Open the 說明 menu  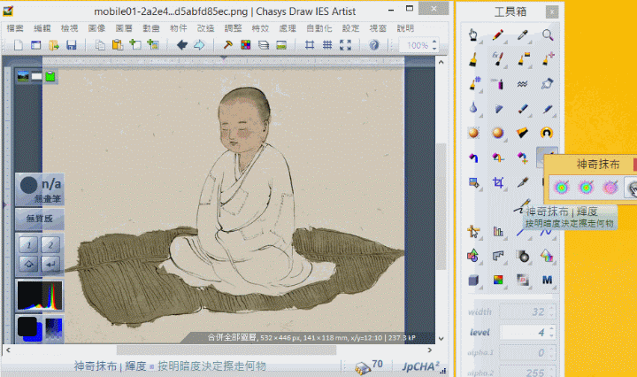[x=405, y=28]
